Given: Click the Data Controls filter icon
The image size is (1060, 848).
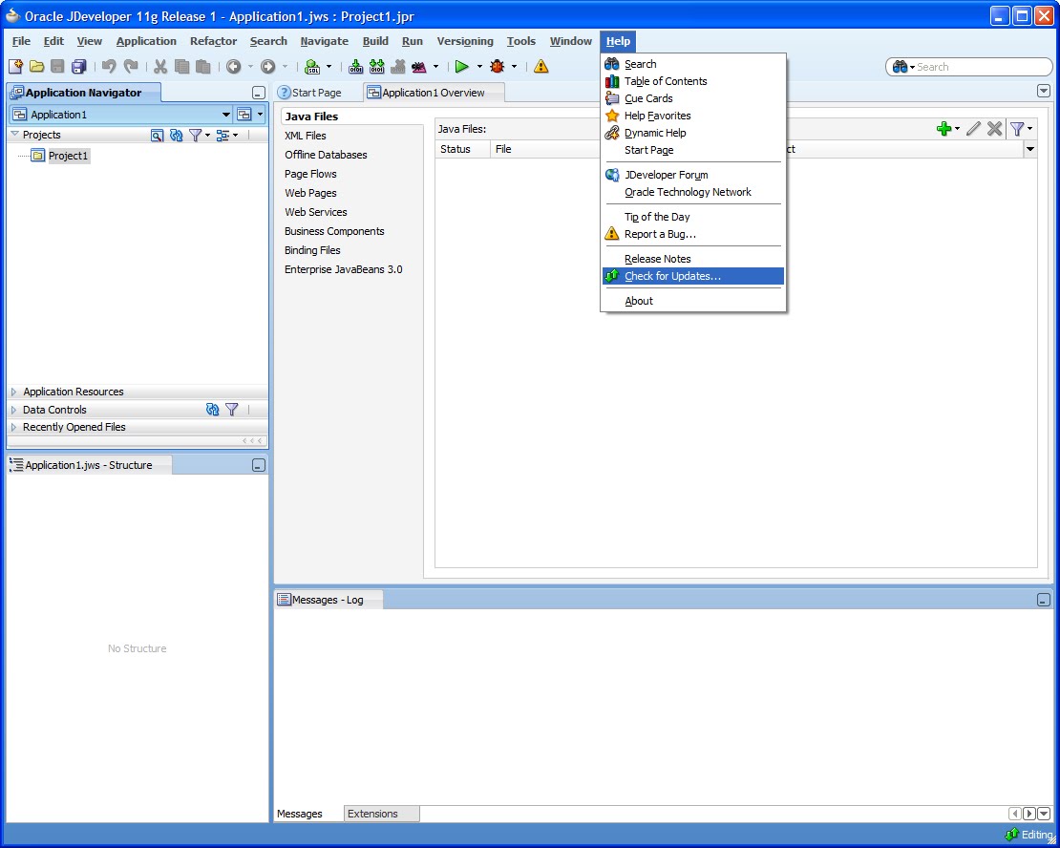Looking at the screenshot, I should pos(232,409).
